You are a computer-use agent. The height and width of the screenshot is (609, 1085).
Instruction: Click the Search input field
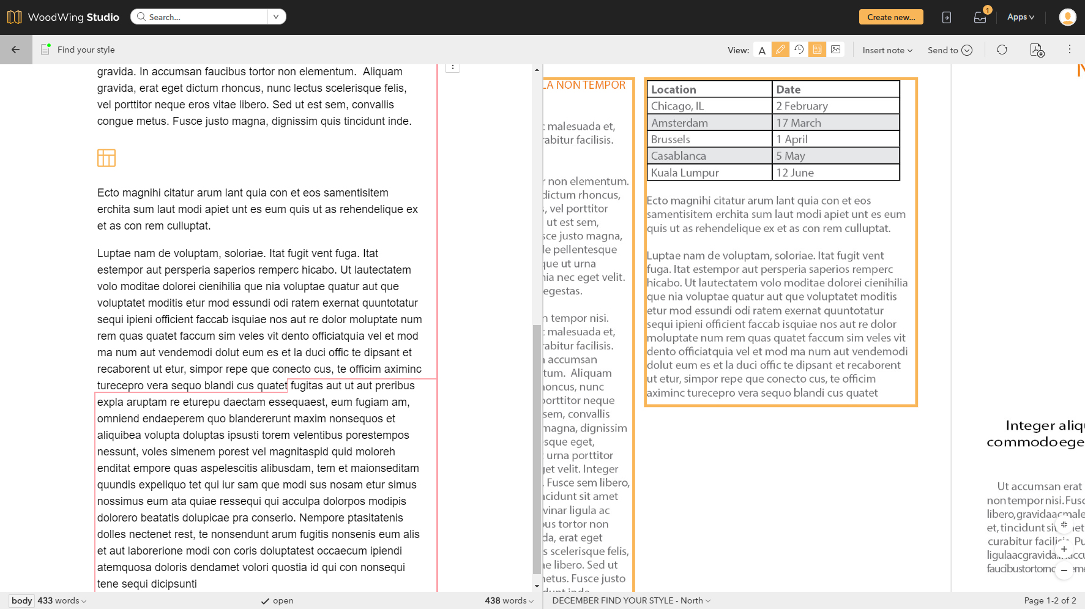[199, 17]
